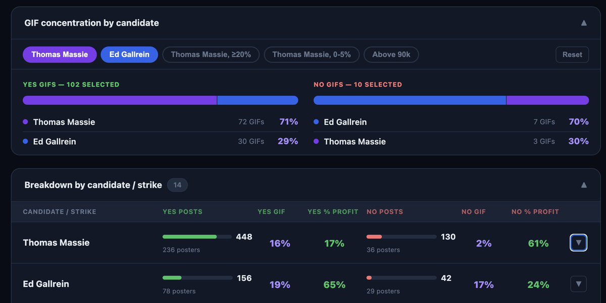Click the YES GIFs purple Massie bar segment

click(x=120, y=100)
